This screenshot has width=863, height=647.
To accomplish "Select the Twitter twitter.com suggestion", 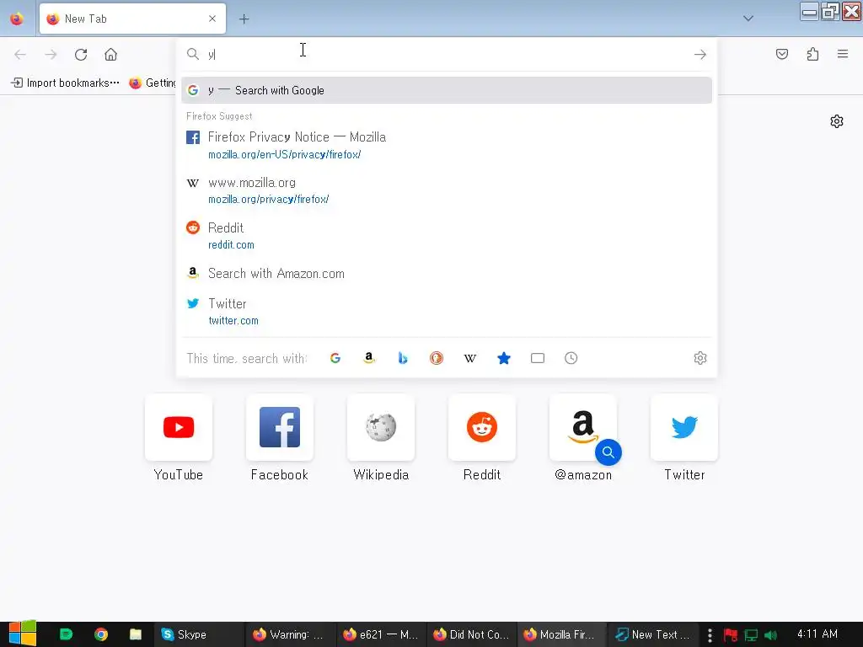I will tap(447, 312).
